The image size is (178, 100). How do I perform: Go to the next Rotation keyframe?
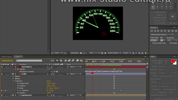pos(6,91)
